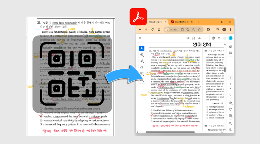Click horizontal scrollbar left arrow
Image resolution: width=260 pixels, height=144 pixels.
pos(137,132)
